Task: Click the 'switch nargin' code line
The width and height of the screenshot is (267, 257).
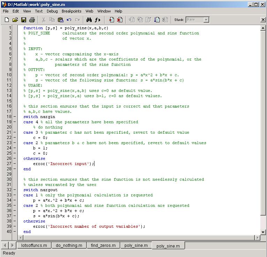Action: (x=39, y=117)
